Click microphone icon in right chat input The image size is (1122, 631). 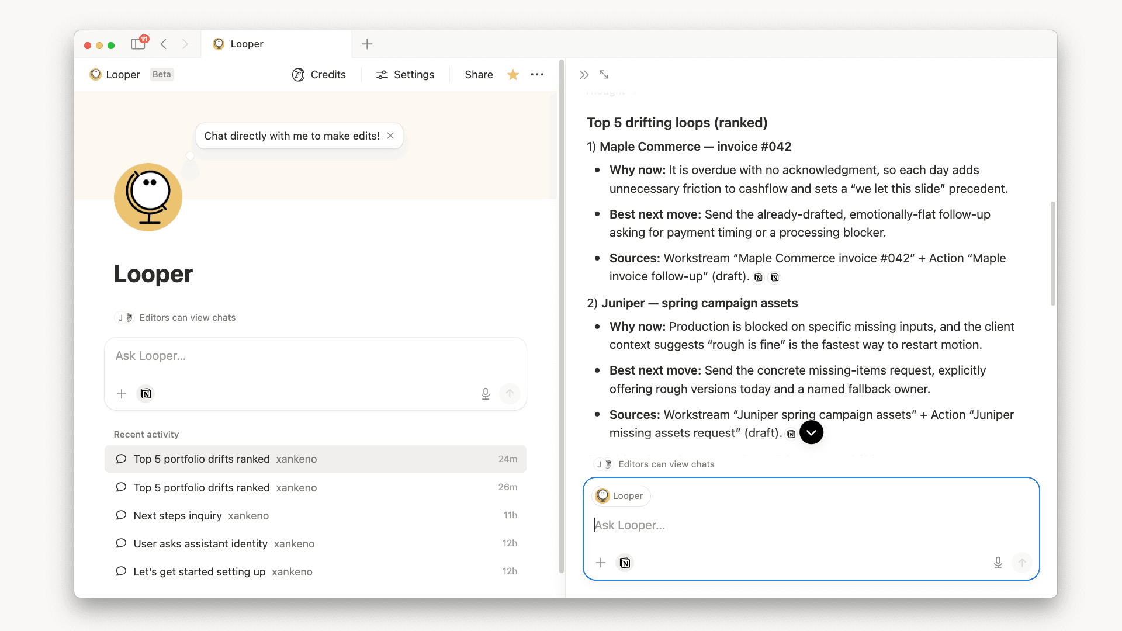point(998,563)
